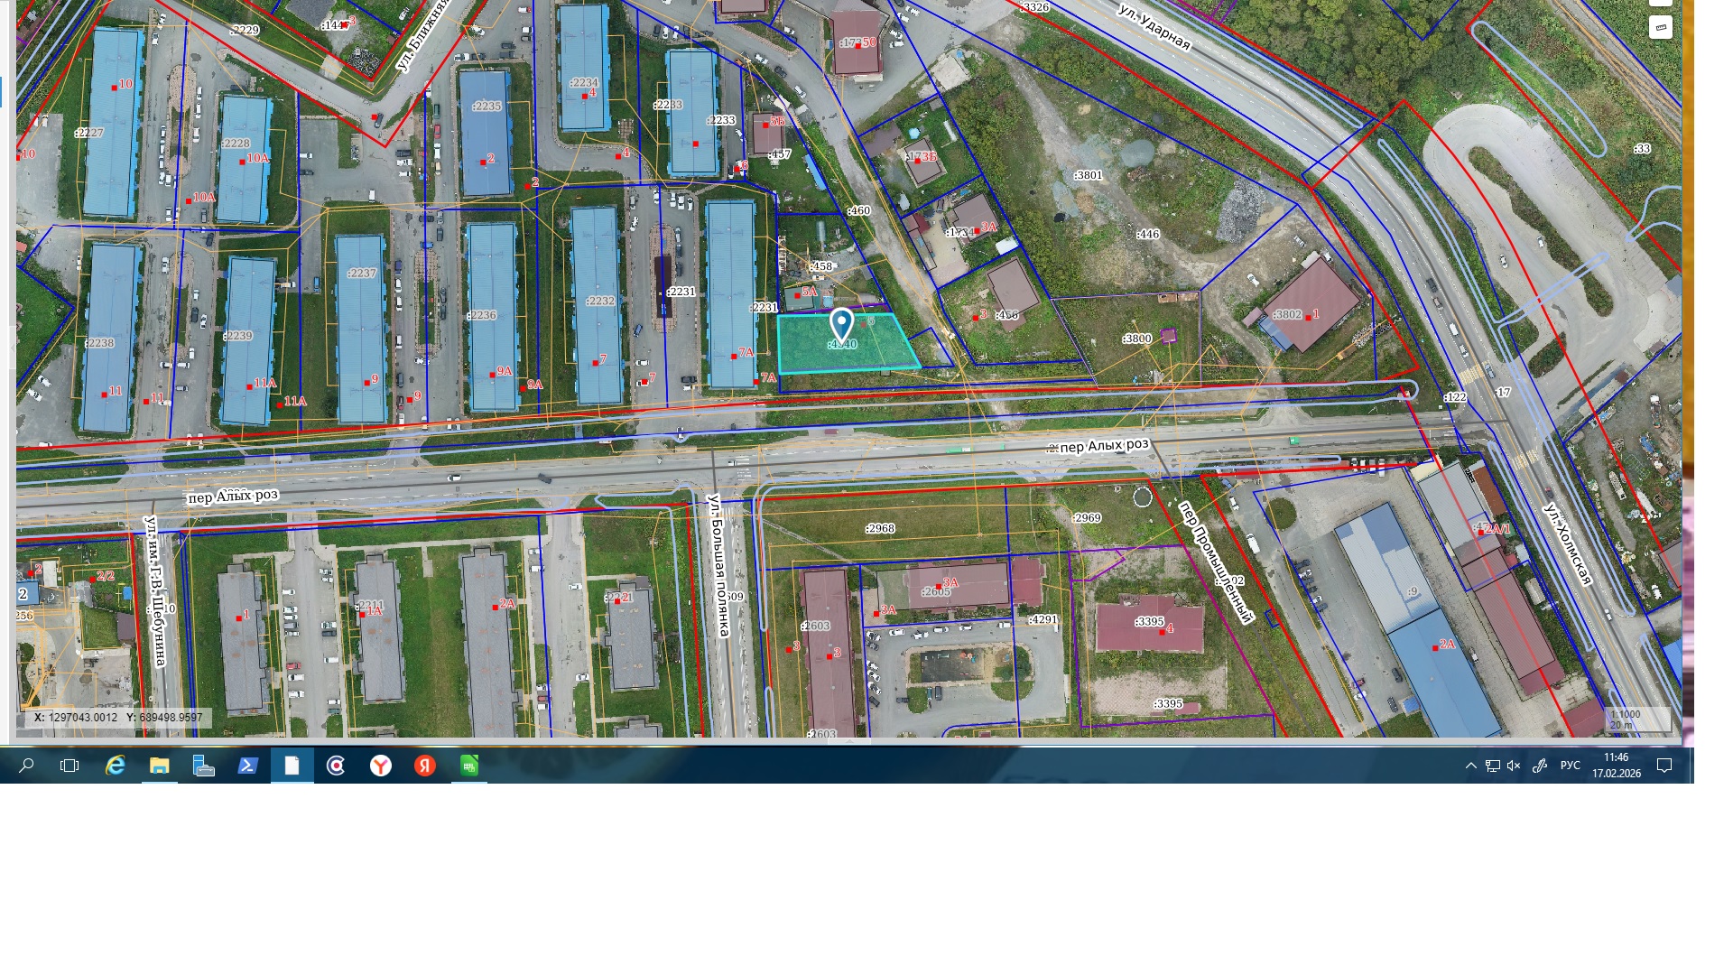Switch the РУС input language indicator
The height and width of the screenshot is (975, 1733).
point(1570,766)
